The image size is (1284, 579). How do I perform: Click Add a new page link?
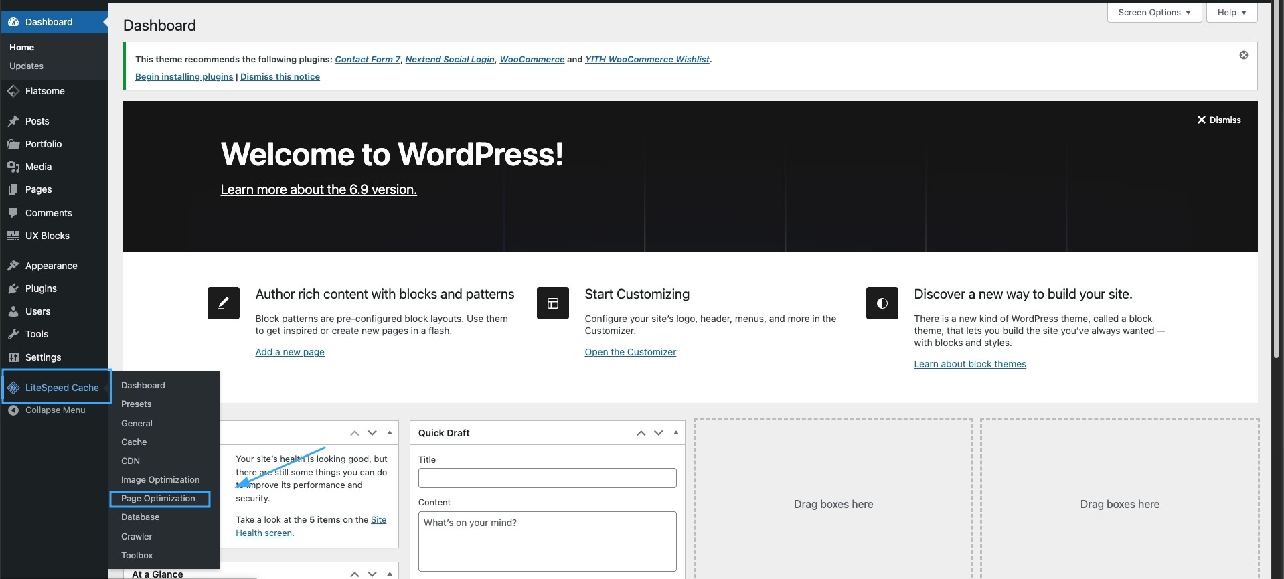point(290,353)
